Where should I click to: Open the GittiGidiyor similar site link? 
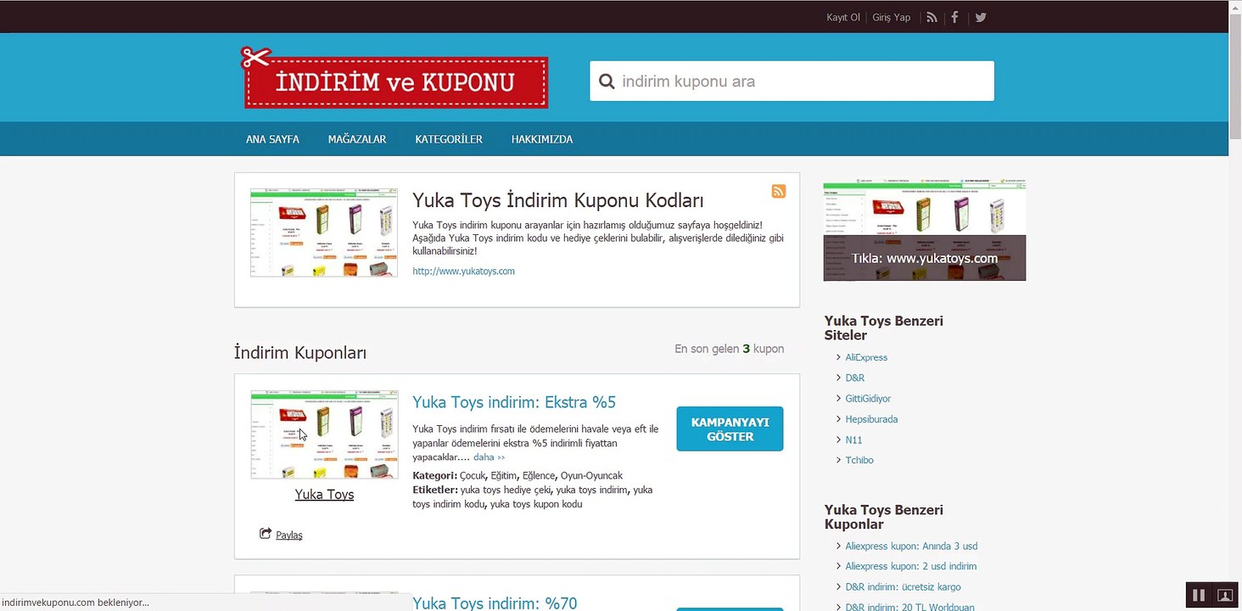coord(868,399)
